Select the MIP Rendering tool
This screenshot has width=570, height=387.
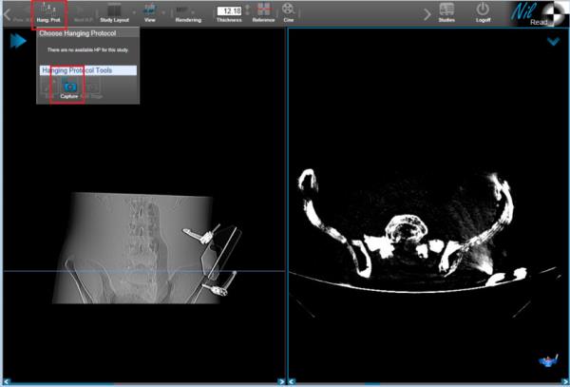188,11
